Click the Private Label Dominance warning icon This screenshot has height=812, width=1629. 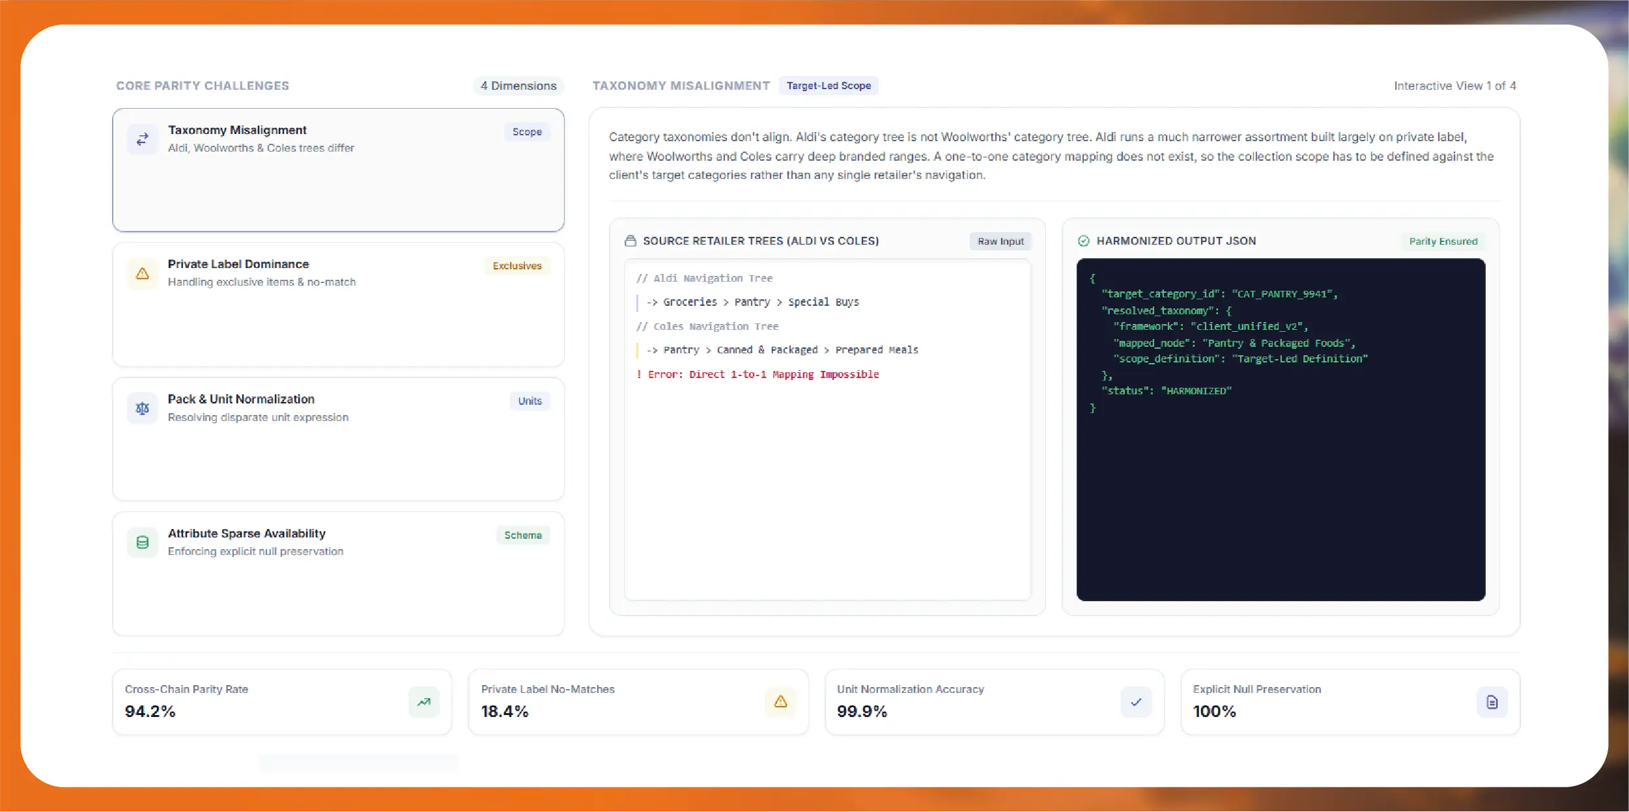[143, 274]
